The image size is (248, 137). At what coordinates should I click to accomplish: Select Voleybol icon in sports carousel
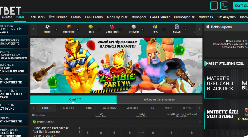(134, 27)
